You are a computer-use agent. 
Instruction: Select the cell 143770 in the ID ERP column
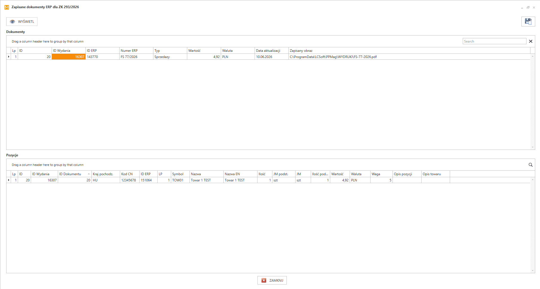coord(102,57)
